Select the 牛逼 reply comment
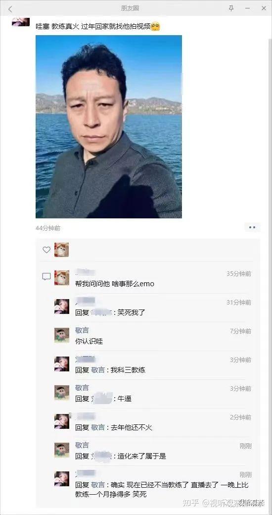This screenshot has width=272, height=515. coord(103,399)
